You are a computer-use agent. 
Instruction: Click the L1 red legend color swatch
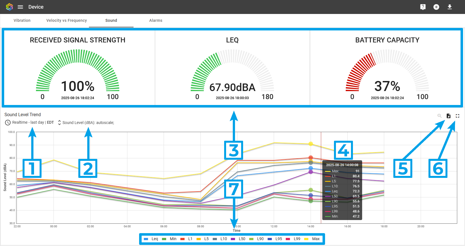click(x=183, y=239)
